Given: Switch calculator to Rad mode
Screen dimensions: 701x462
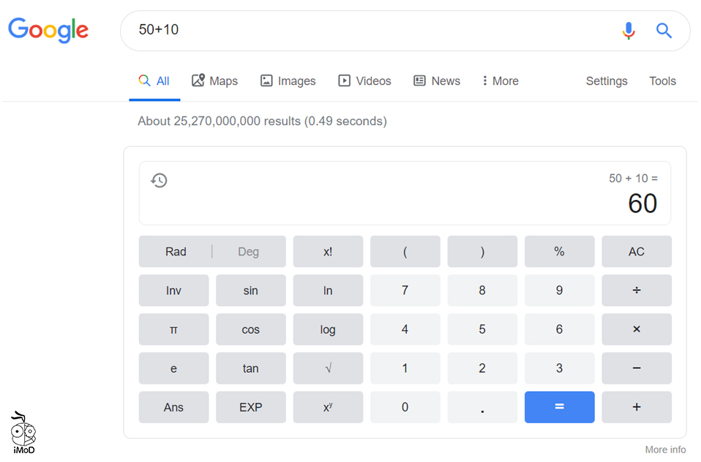Looking at the screenshot, I should click(175, 251).
